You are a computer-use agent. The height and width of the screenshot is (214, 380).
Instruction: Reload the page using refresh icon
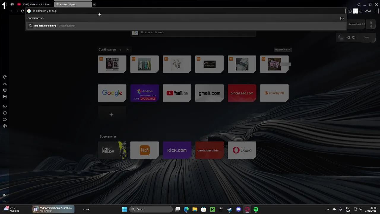coord(22,11)
